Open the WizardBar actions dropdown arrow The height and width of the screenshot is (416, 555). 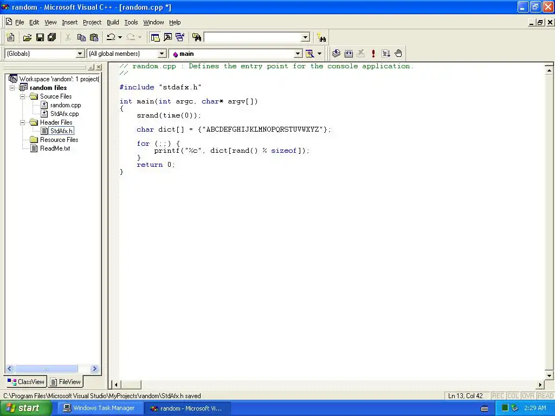[319, 54]
